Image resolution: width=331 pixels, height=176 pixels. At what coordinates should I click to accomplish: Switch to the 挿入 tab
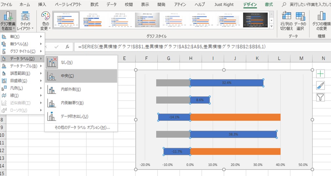pyautogui.click(x=42, y=5)
